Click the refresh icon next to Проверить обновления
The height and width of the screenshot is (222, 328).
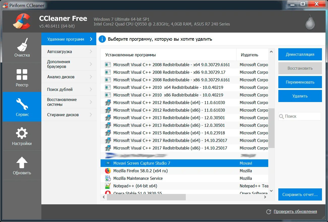pos(269,212)
